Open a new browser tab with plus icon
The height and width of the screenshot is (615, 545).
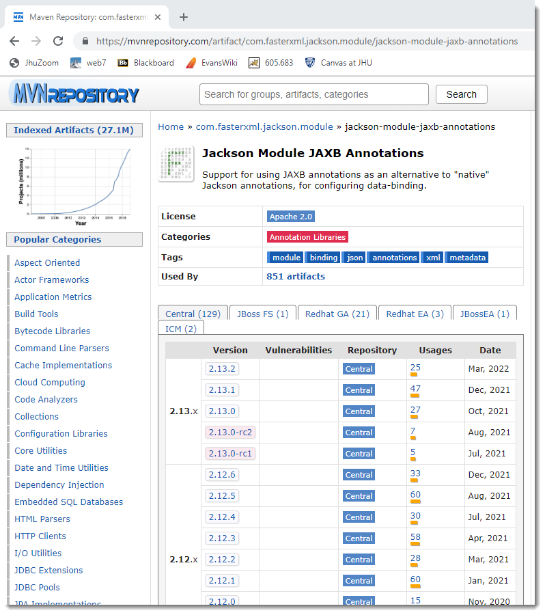[184, 17]
